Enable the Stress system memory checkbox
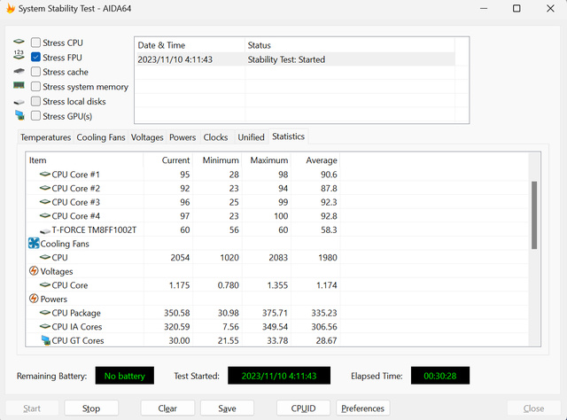The image size is (567, 420). click(x=35, y=87)
